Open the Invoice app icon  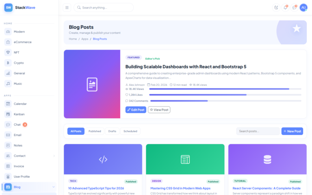tap(8, 166)
